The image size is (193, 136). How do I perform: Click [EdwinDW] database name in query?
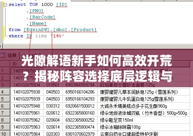pos(37,30)
